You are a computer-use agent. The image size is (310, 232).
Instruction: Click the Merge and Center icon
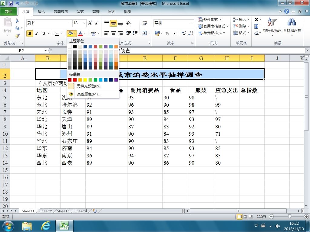(144, 33)
